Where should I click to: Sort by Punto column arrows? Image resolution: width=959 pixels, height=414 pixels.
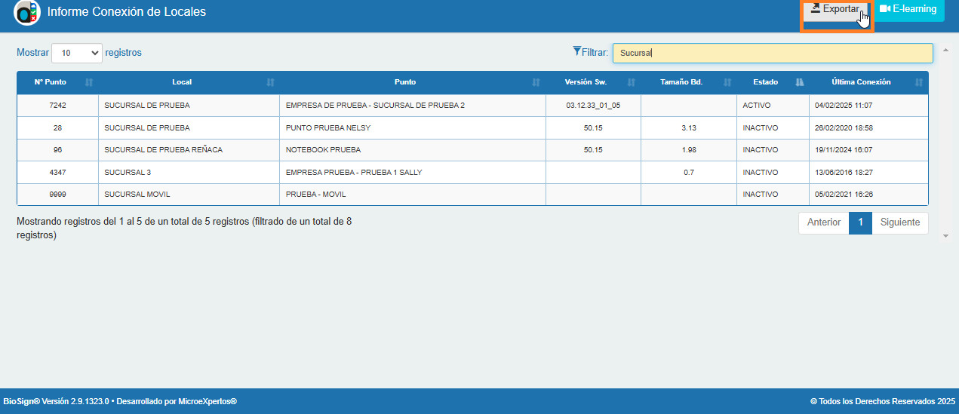coord(536,82)
